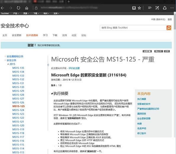Click the 全部折叠 button
Screen dimensions: 176x154
click(x=147, y=51)
